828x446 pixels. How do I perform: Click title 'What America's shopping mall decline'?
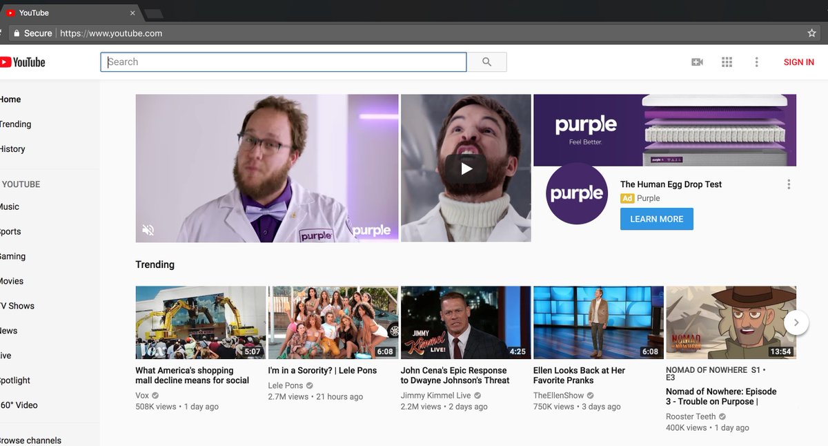point(193,376)
